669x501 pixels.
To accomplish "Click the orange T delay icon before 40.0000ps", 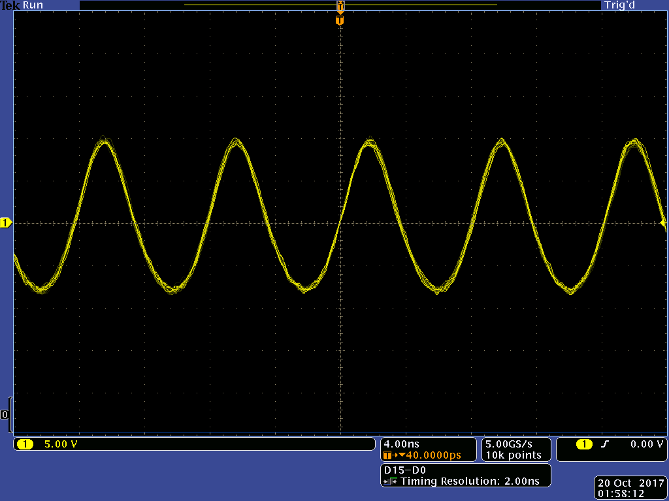I will point(388,455).
